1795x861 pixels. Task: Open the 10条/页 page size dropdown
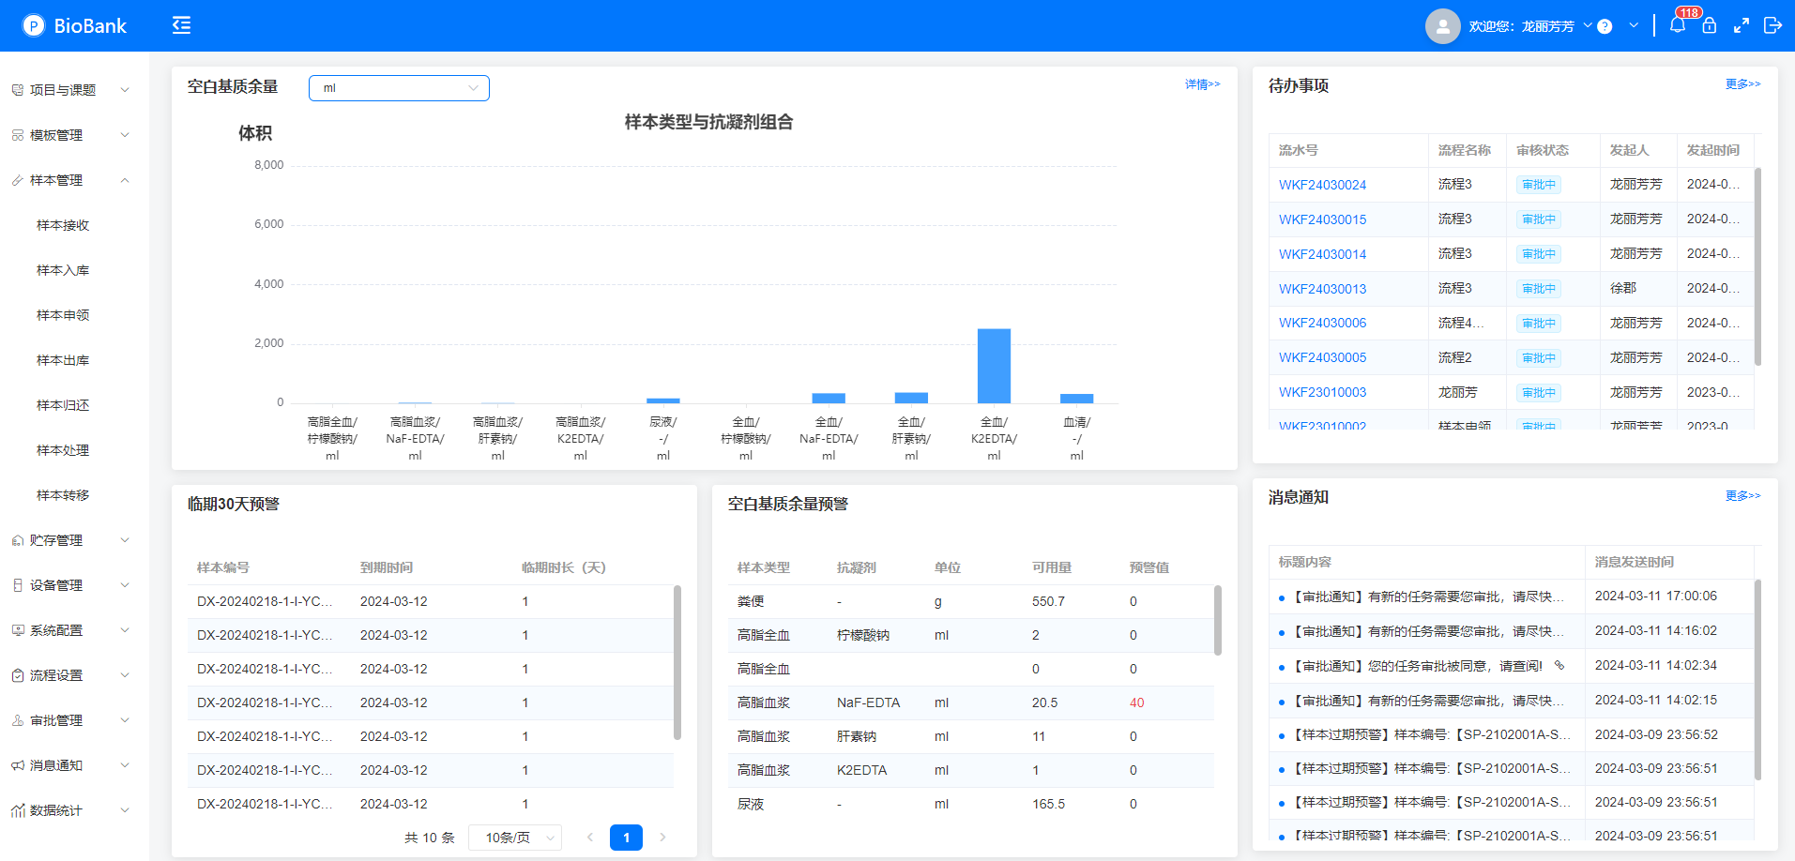click(x=517, y=838)
